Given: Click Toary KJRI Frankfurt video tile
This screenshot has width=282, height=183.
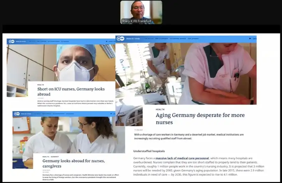Looking at the screenshot, I should (x=141, y=12).
